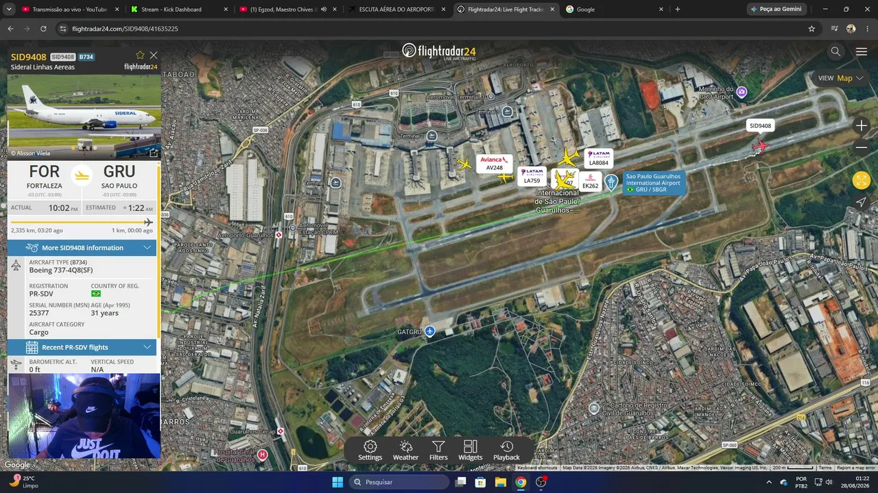Open Keyboard shortcuts link on map
Screen dimensions: 878x493
click(537, 468)
